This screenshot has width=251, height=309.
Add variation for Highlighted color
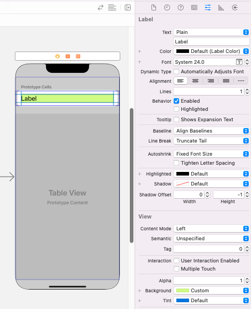[x=140, y=174]
